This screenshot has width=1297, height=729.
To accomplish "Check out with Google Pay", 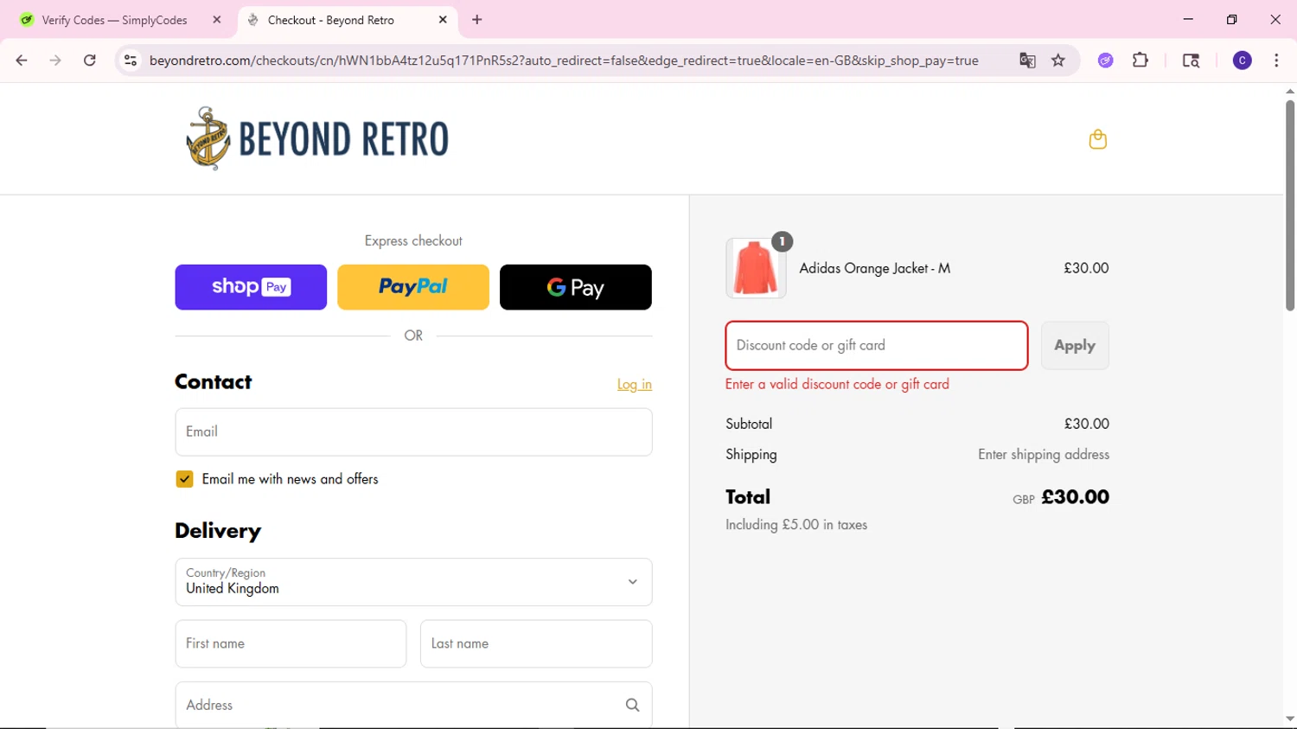I will [x=576, y=287].
